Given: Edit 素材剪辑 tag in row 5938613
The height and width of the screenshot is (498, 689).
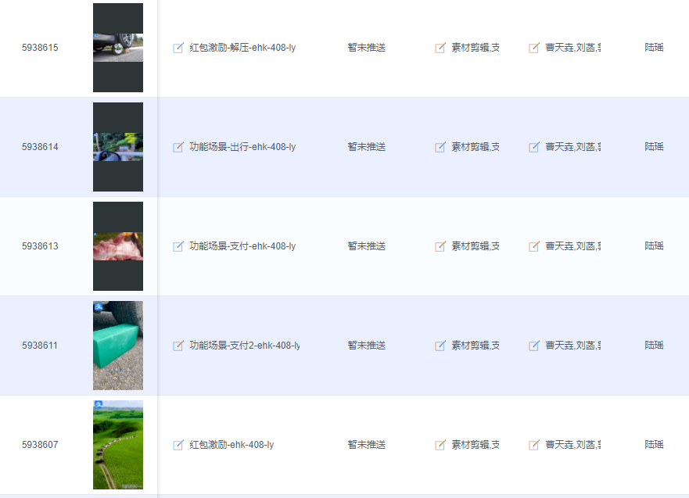Looking at the screenshot, I should [x=440, y=246].
